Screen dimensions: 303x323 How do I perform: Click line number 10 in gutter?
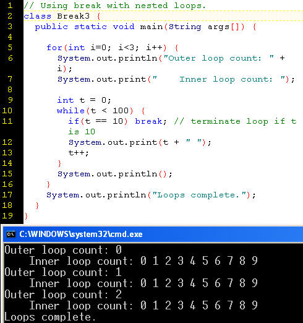(7, 111)
